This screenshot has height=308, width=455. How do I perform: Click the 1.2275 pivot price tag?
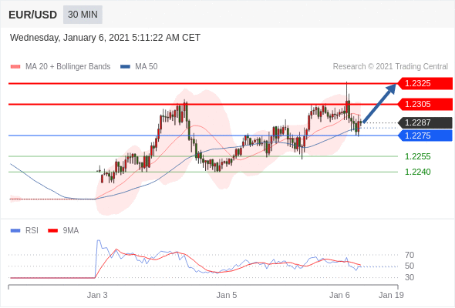(x=425, y=136)
